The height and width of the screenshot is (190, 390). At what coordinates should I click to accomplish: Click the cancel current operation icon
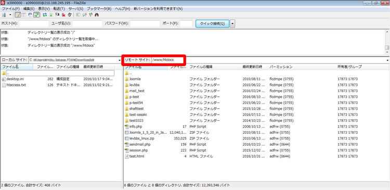pos(57,15)
